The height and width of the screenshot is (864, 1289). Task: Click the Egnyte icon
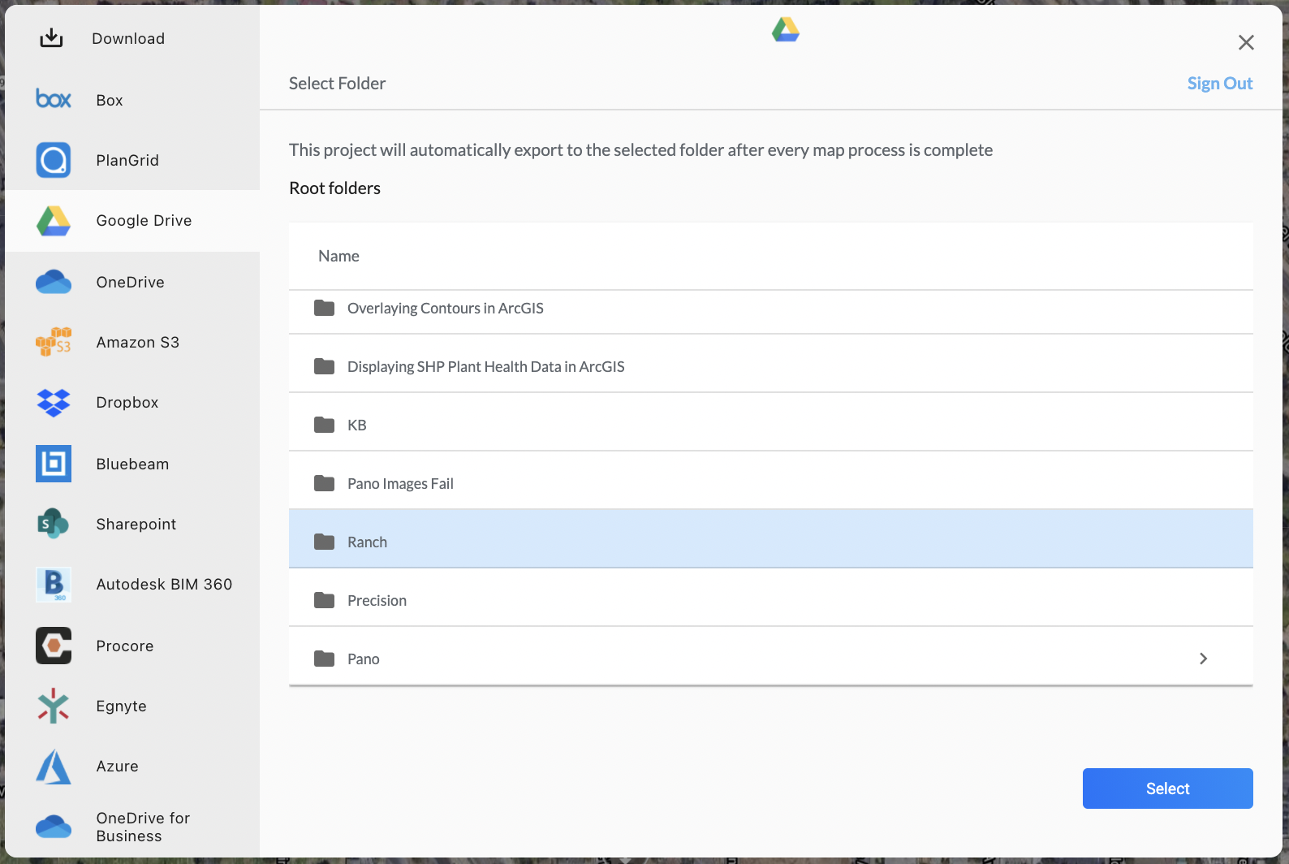coord(54,706)
